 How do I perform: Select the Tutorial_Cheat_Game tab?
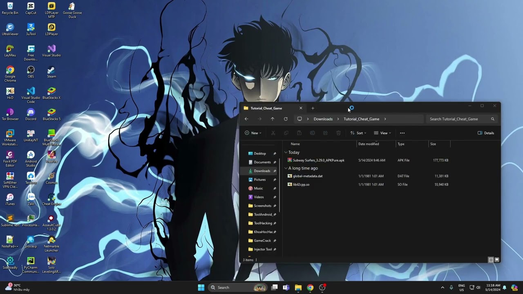(x=273, y=108)
